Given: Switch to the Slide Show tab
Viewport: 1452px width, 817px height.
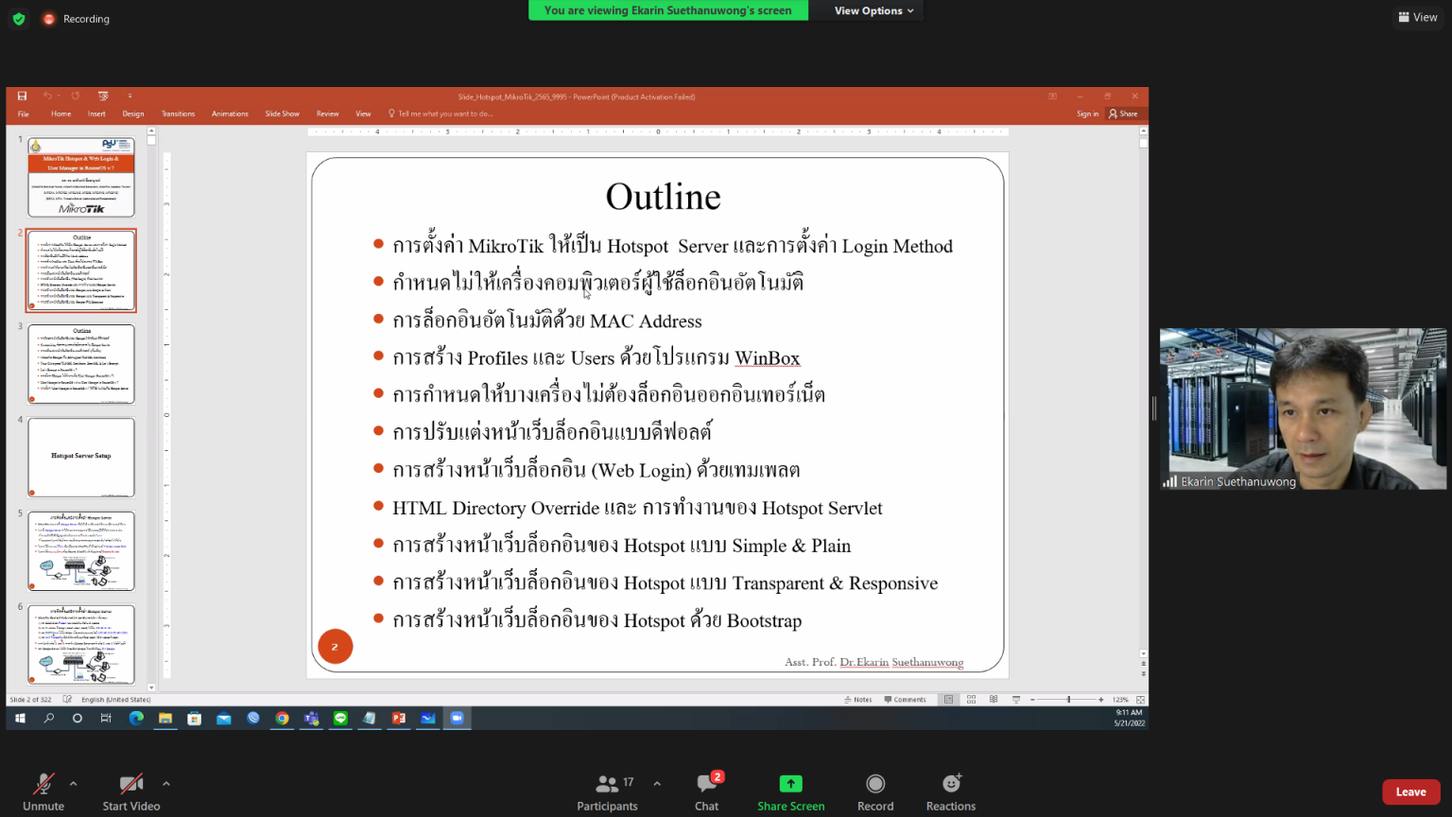Looking at the screenshot, I should point(282,113).
